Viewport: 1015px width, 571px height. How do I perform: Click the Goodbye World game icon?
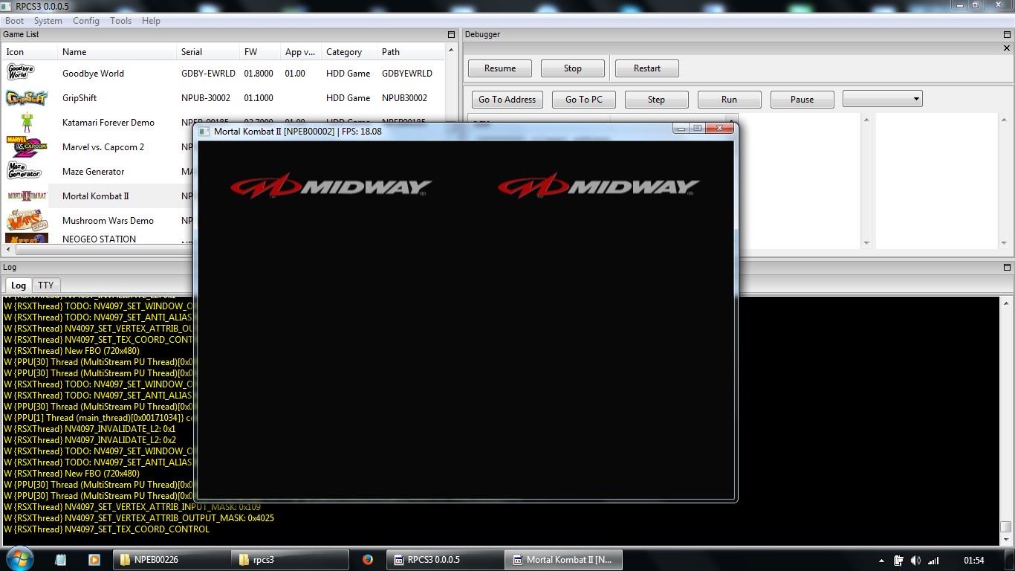(x=19, y=73)
